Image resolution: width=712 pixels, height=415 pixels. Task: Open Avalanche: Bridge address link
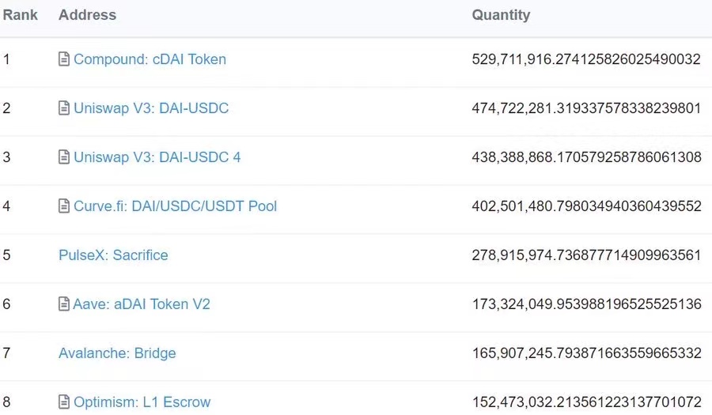[x=117, y=353]
